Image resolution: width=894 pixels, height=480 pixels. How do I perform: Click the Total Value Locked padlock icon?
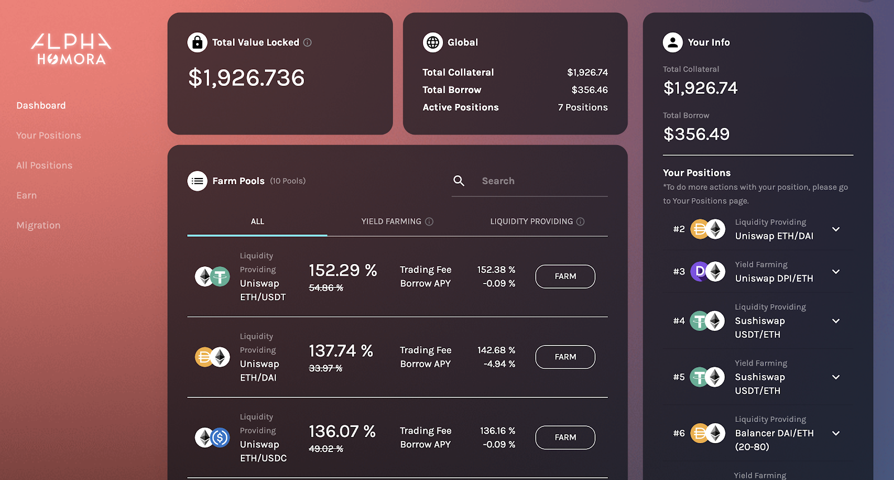(197, 42)
